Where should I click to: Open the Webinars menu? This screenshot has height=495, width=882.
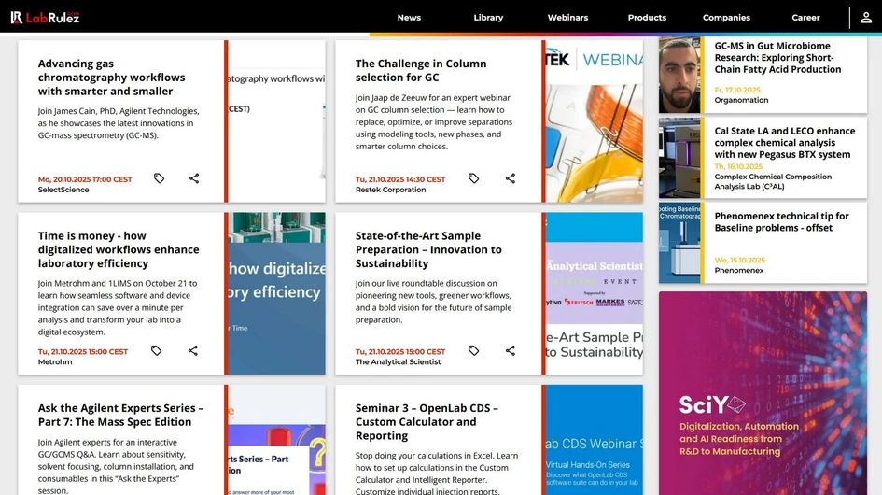click(567, 18)
